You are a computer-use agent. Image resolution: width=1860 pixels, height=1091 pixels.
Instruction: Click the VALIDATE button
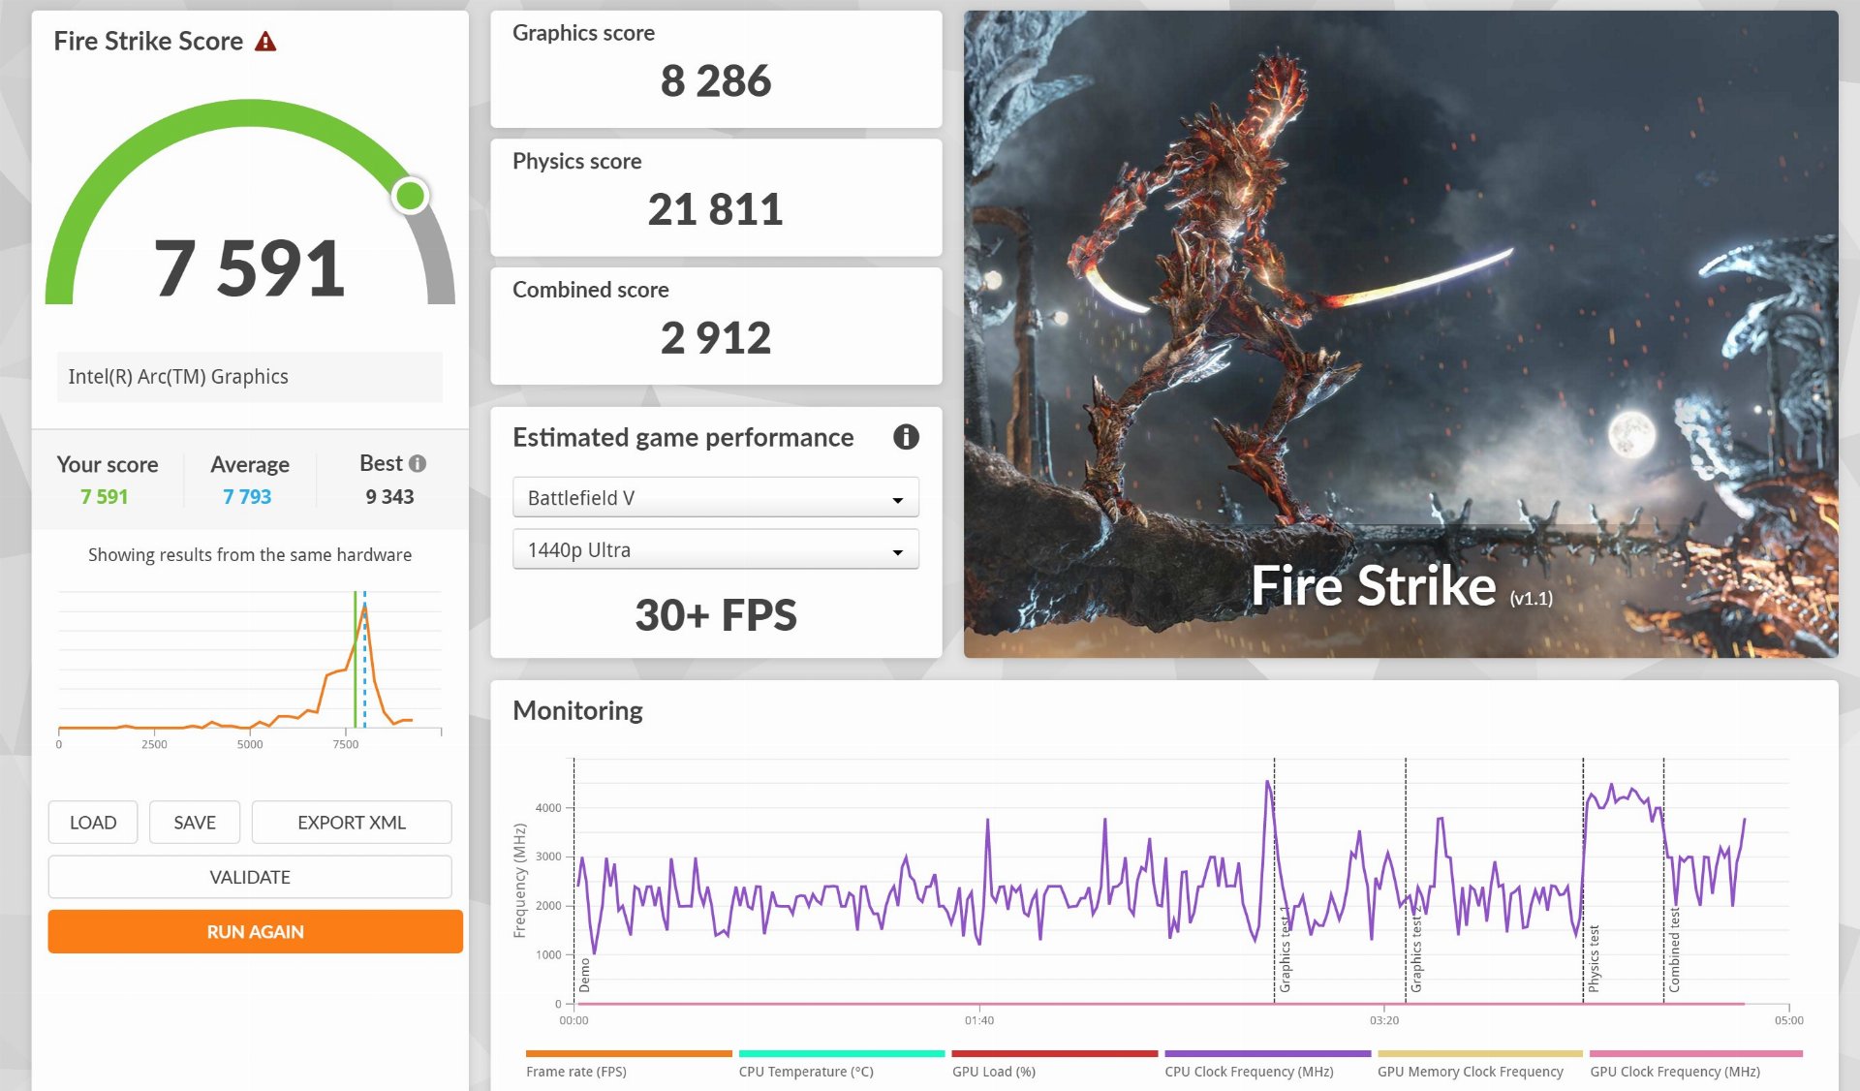tap(250, 877)
